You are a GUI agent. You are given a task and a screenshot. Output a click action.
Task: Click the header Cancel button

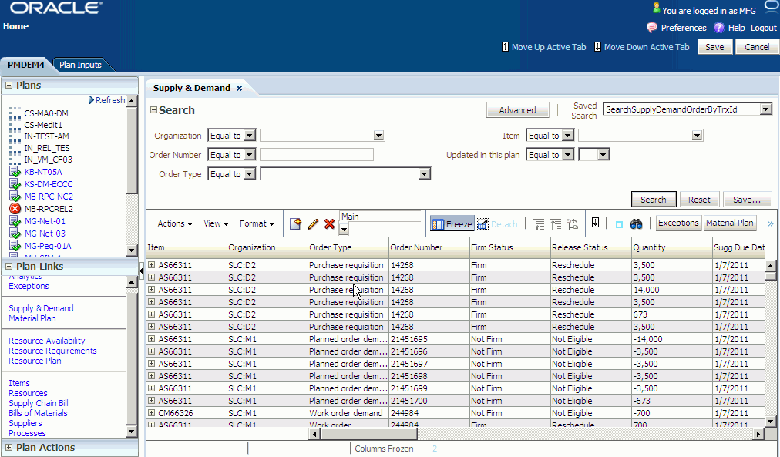(757, 47)
